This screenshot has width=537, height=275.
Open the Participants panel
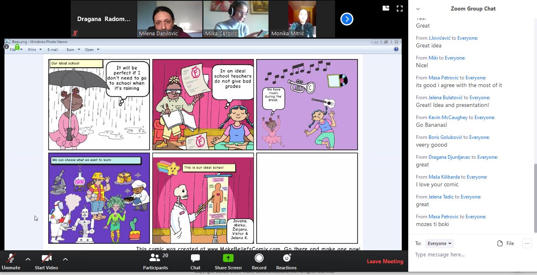tap(155, 258)
